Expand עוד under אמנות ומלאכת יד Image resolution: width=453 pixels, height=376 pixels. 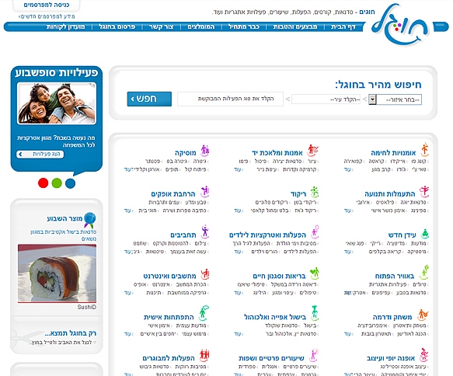[x=238, y=169]
